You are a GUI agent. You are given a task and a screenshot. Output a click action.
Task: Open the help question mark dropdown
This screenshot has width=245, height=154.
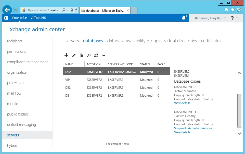tap(234, 18)
